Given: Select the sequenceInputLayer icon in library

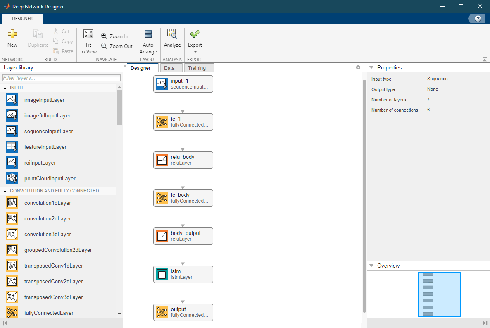Looking at the screenshot, I should (12, 131).
